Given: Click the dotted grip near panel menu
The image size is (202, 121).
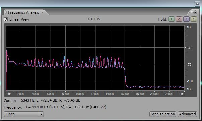Looking at the screenshot, I should pyautogui.click(x=191, y=12).
